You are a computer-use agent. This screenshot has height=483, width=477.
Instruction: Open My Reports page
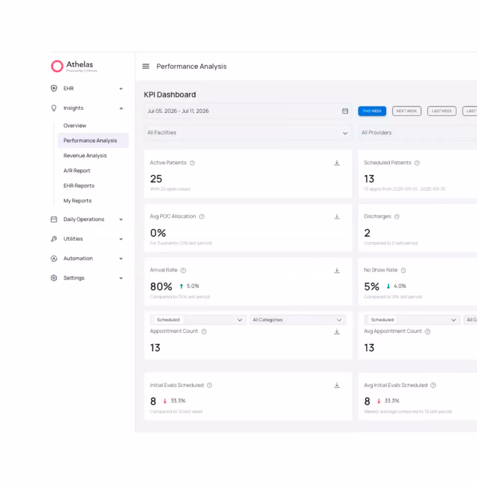click(77, 201)
